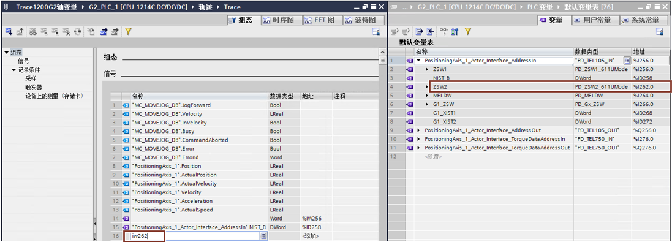Click the yellow filter funnel in Trace toolbar

(x=127, y=31)
